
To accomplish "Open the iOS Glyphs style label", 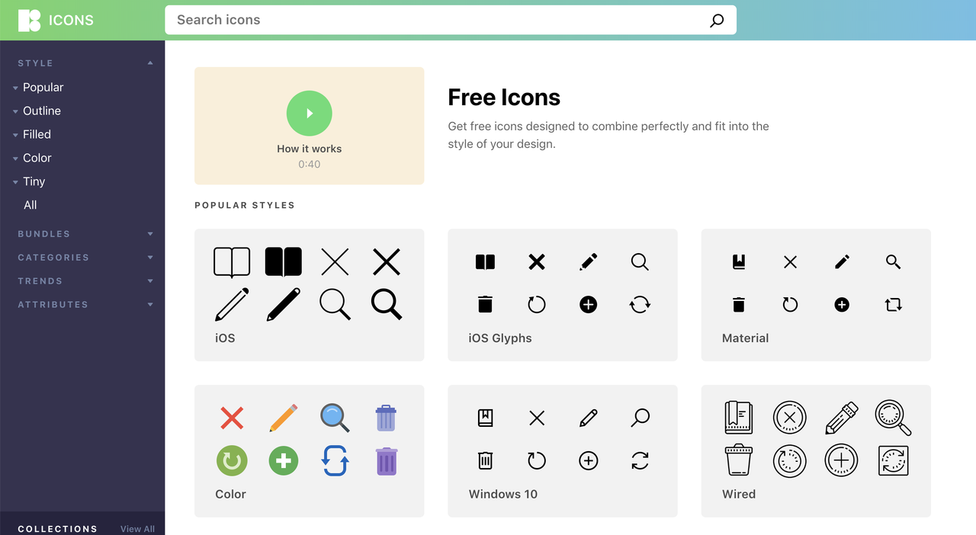I will click(x=500, y=338).
